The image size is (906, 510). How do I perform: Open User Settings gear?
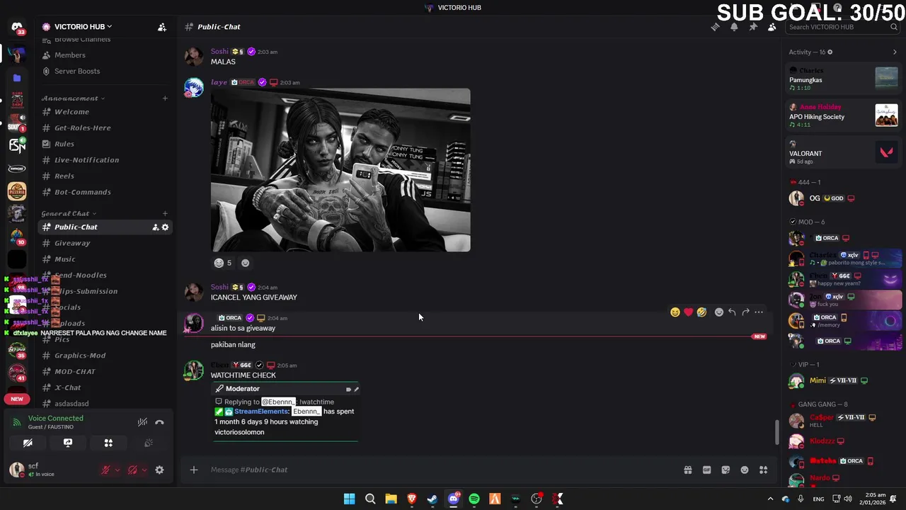tap(159, 470)
